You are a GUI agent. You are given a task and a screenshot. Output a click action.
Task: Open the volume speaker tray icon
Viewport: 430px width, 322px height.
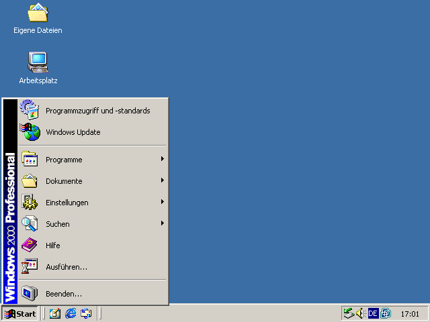(x=361, y=313)
